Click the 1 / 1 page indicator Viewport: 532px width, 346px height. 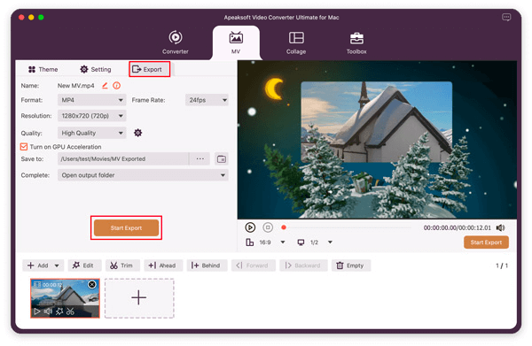502,265
